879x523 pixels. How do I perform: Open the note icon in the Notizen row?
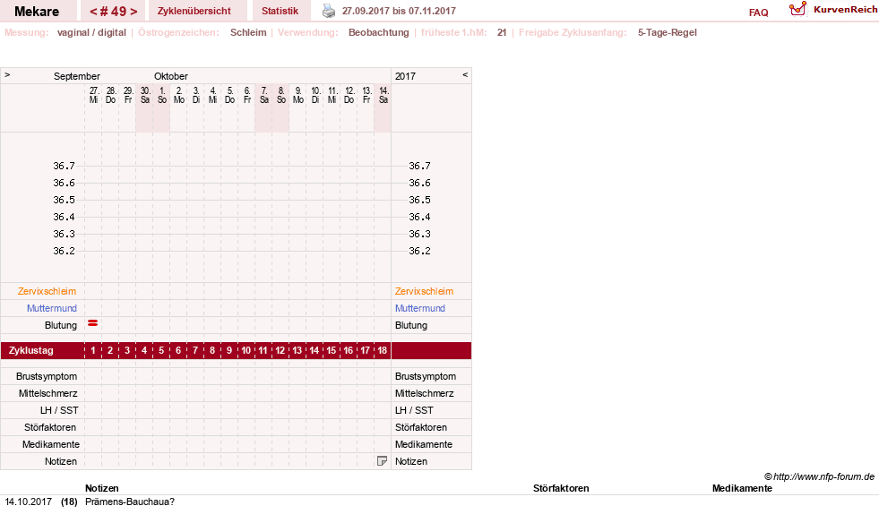coord(382,461)
